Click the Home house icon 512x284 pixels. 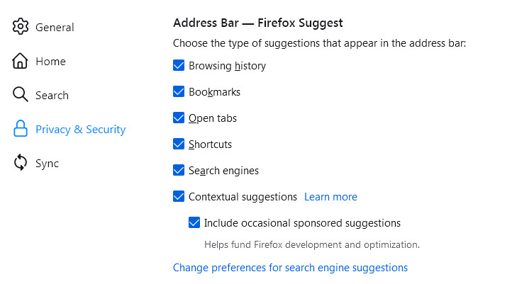click(x=21, y=62)
